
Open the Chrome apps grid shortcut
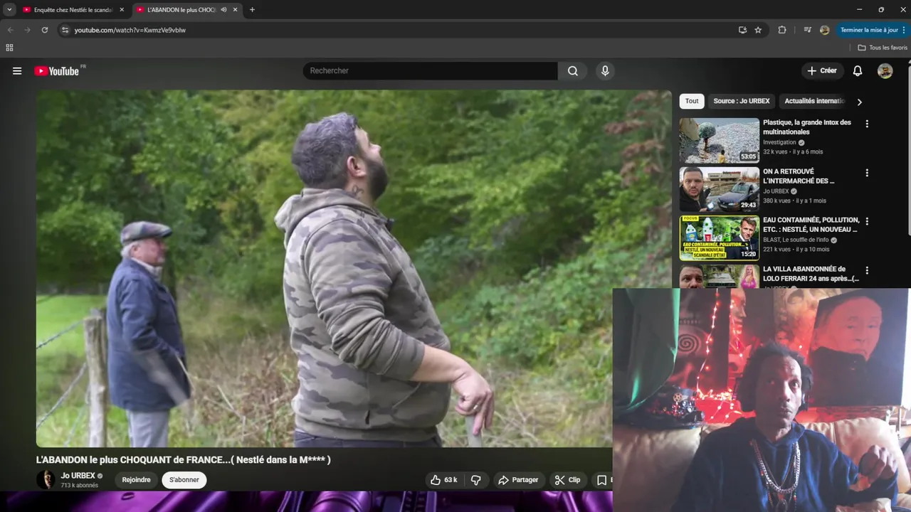[9, 48]
